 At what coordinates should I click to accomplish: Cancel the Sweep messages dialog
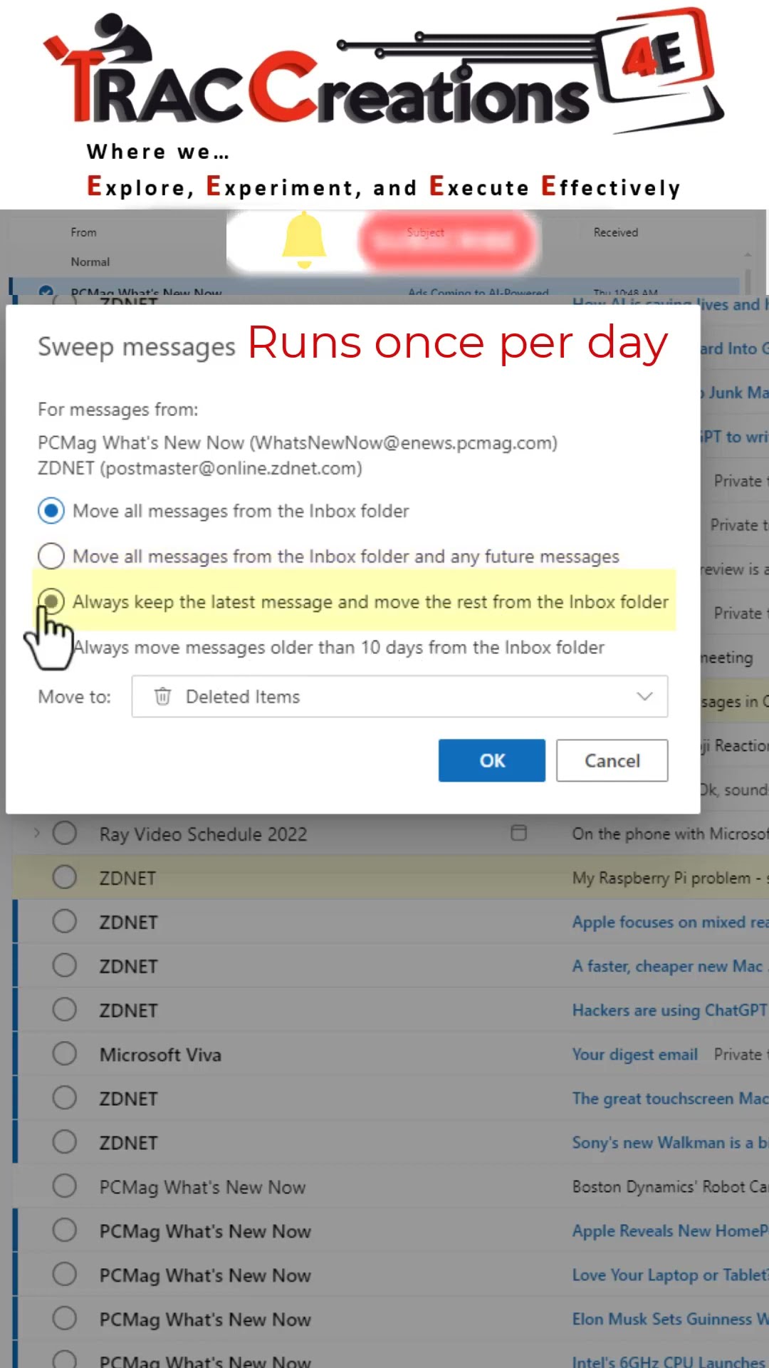coord(612,760)
